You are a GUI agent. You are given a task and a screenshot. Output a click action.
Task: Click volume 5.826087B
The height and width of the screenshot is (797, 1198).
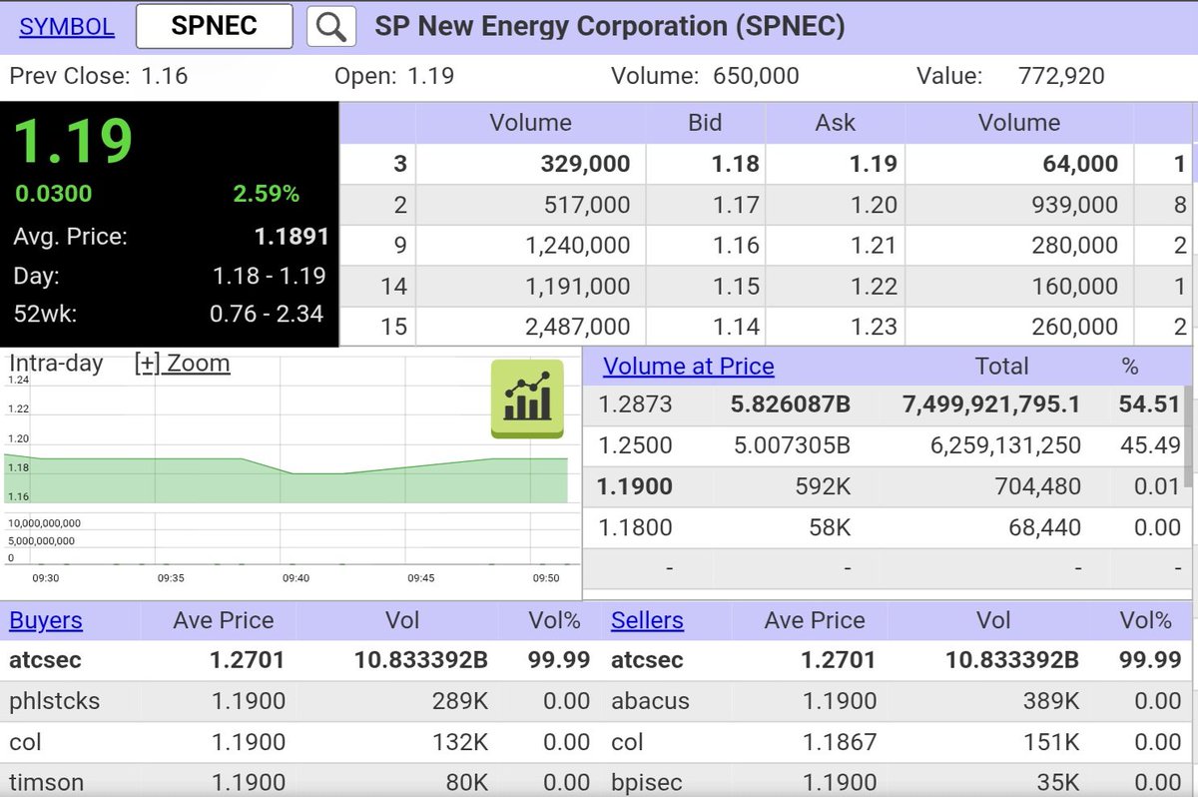click(791, 405)
